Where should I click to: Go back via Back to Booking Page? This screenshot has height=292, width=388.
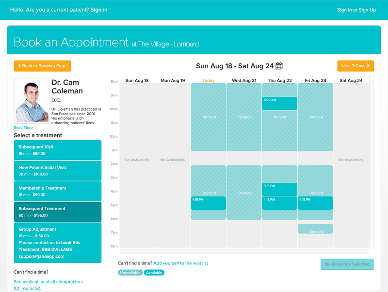42,66
